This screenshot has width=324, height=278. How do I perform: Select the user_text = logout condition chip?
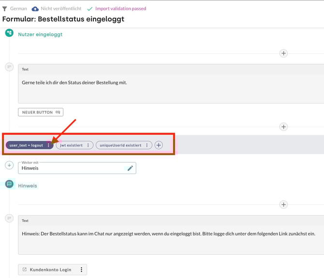[x=27, y=145]
